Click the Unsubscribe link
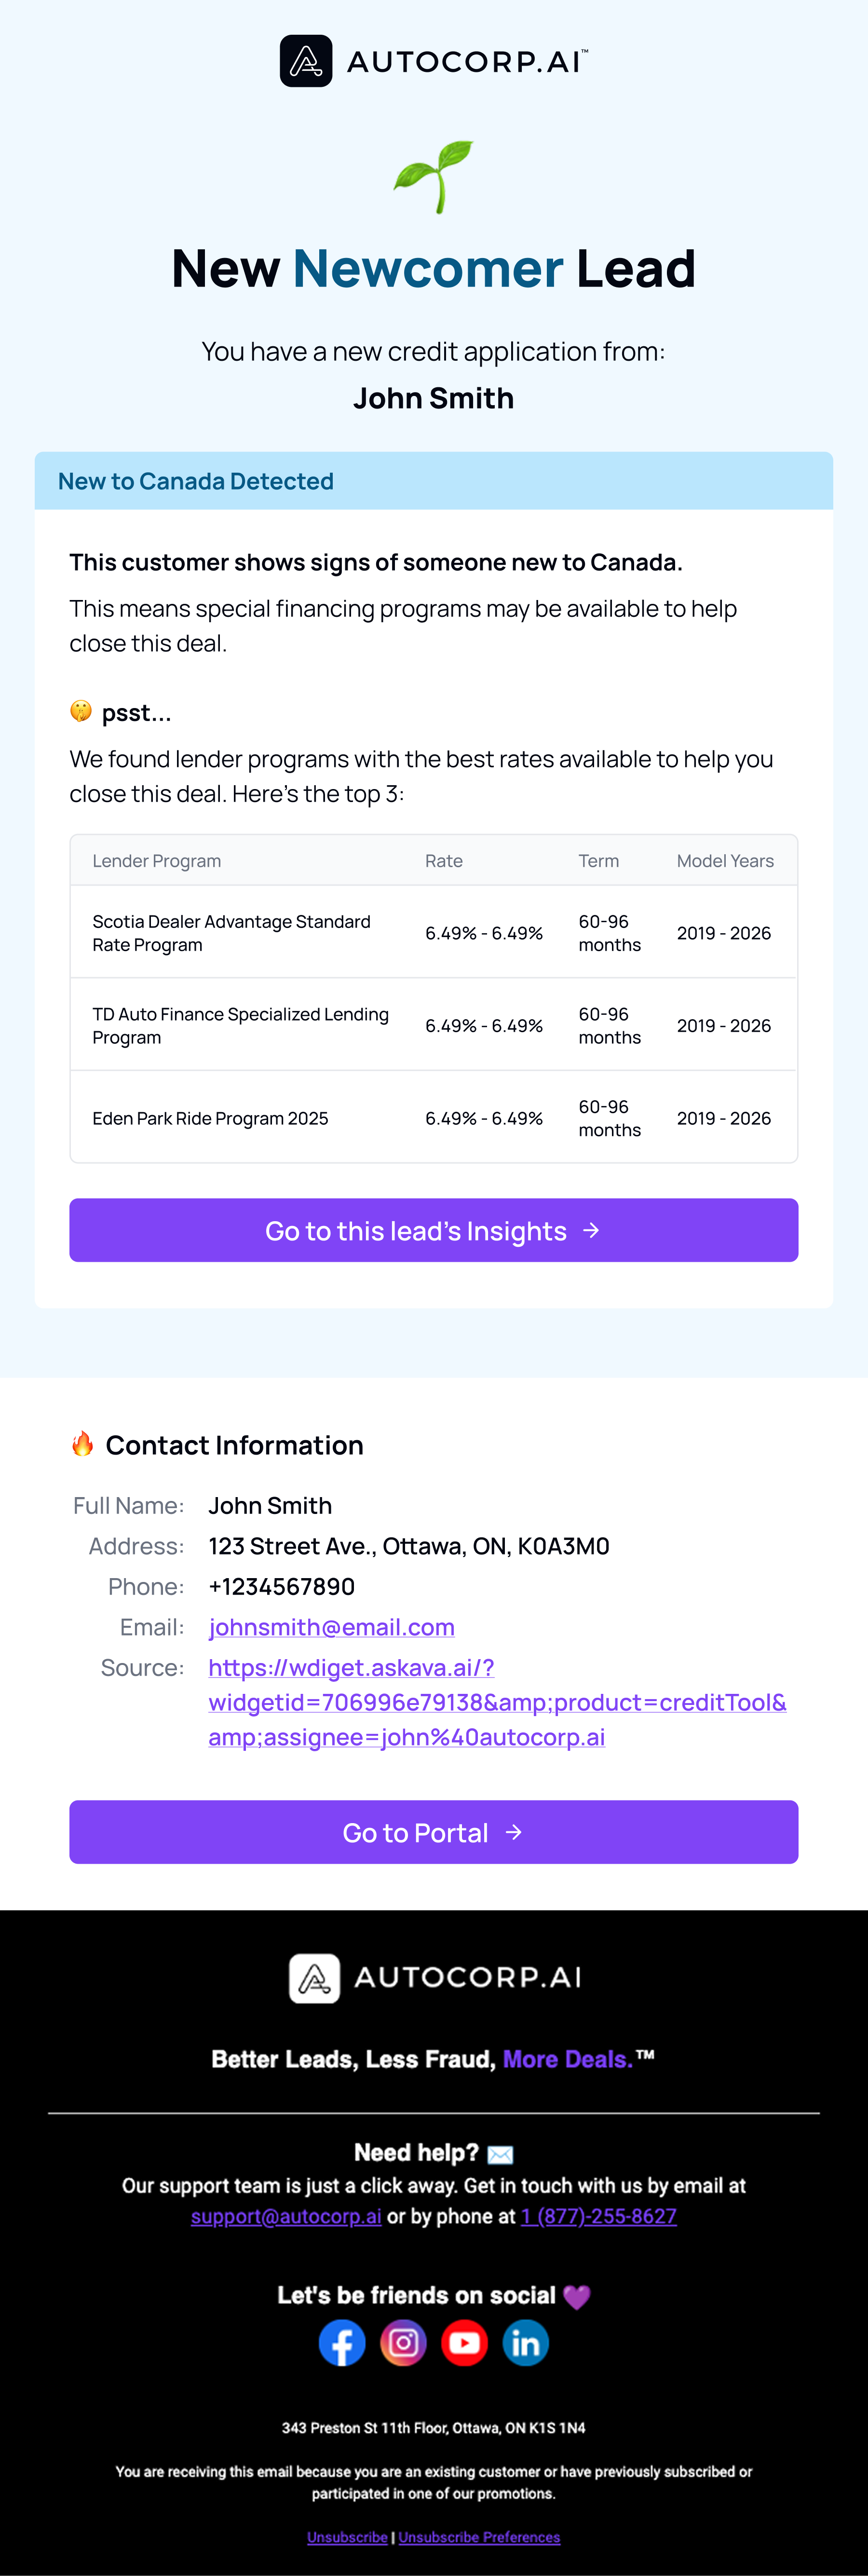The width and height of the screenshot is (868, 2576). pyautogui.click(x=347, y=2537)
